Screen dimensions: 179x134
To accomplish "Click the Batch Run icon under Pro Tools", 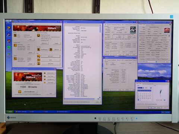I will (51, 50).
